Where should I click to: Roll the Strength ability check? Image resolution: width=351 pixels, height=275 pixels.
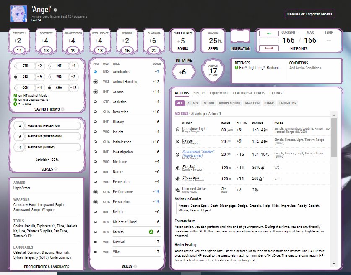tap(19, 41)
